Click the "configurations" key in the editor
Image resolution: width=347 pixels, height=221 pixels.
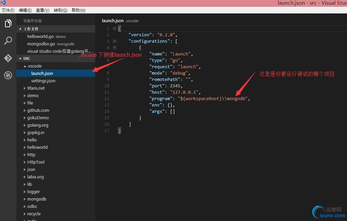[x=149, y=41]
